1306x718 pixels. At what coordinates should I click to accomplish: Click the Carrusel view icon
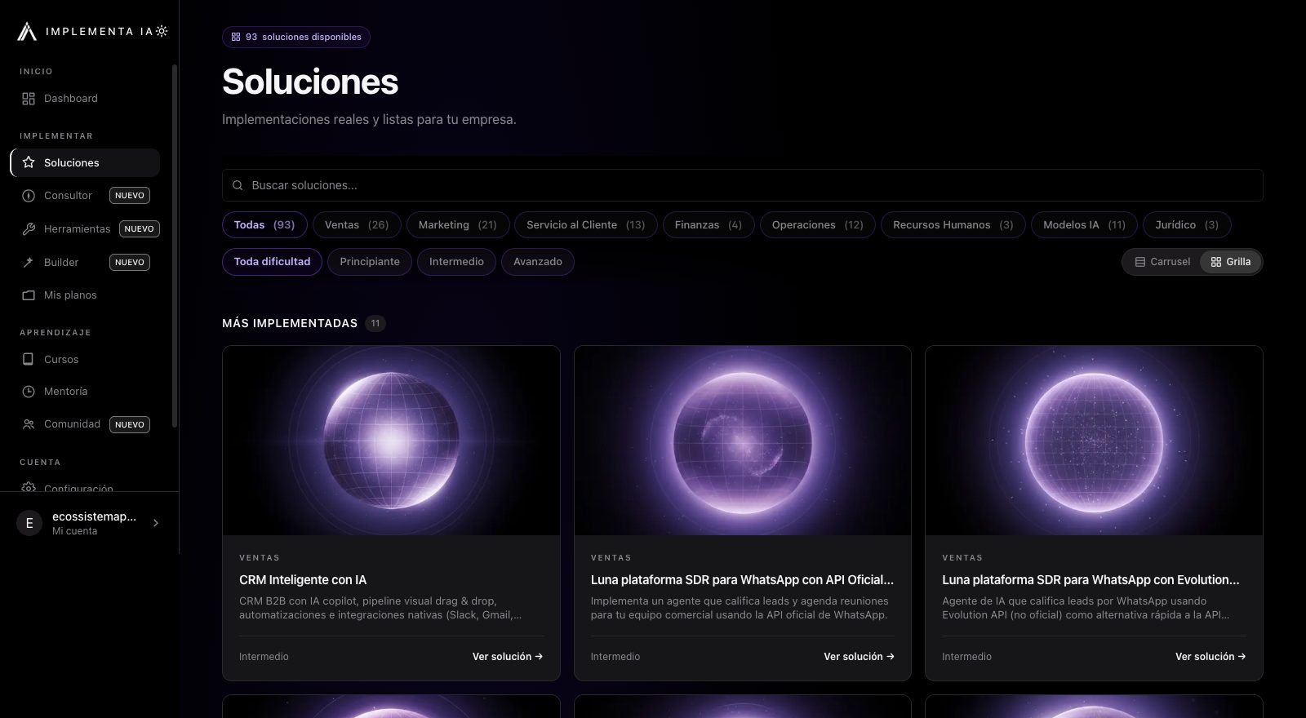point(1140,262)
